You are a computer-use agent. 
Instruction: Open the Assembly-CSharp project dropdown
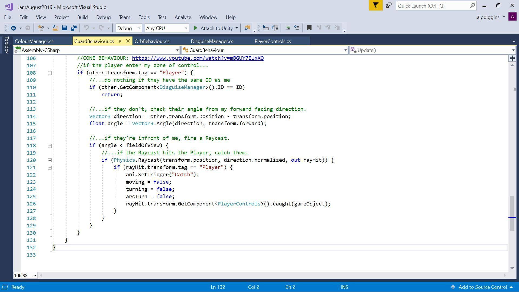point(97,50)
